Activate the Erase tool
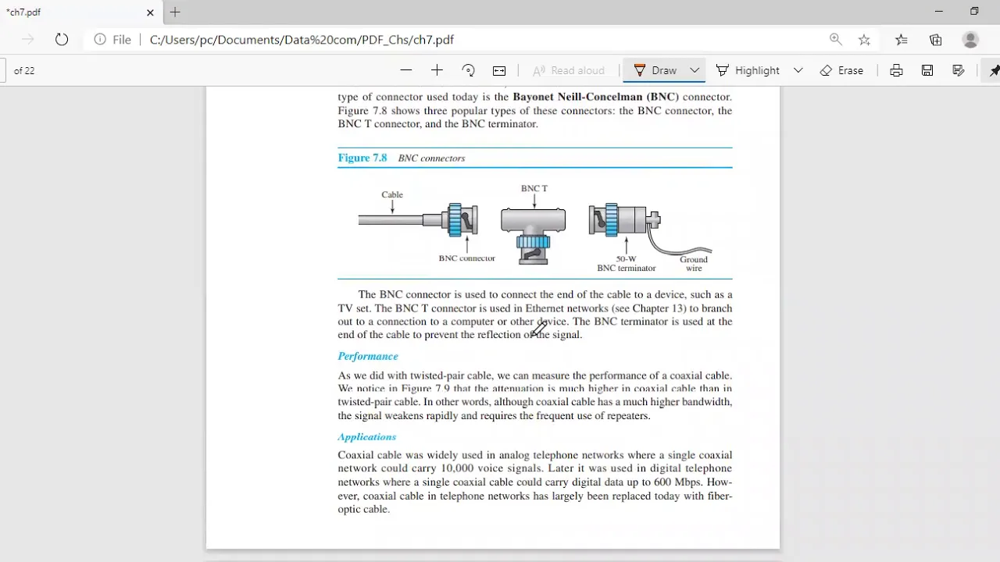1000x562 pixels. [x=841, y=70]
